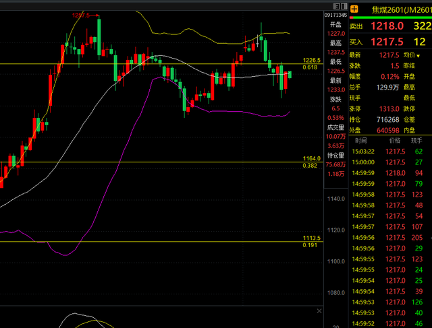432x328 pixels.
Task: Select the 14:59:53 tick with volume 126
Action: pyautogui.click(x=390, y=302)
